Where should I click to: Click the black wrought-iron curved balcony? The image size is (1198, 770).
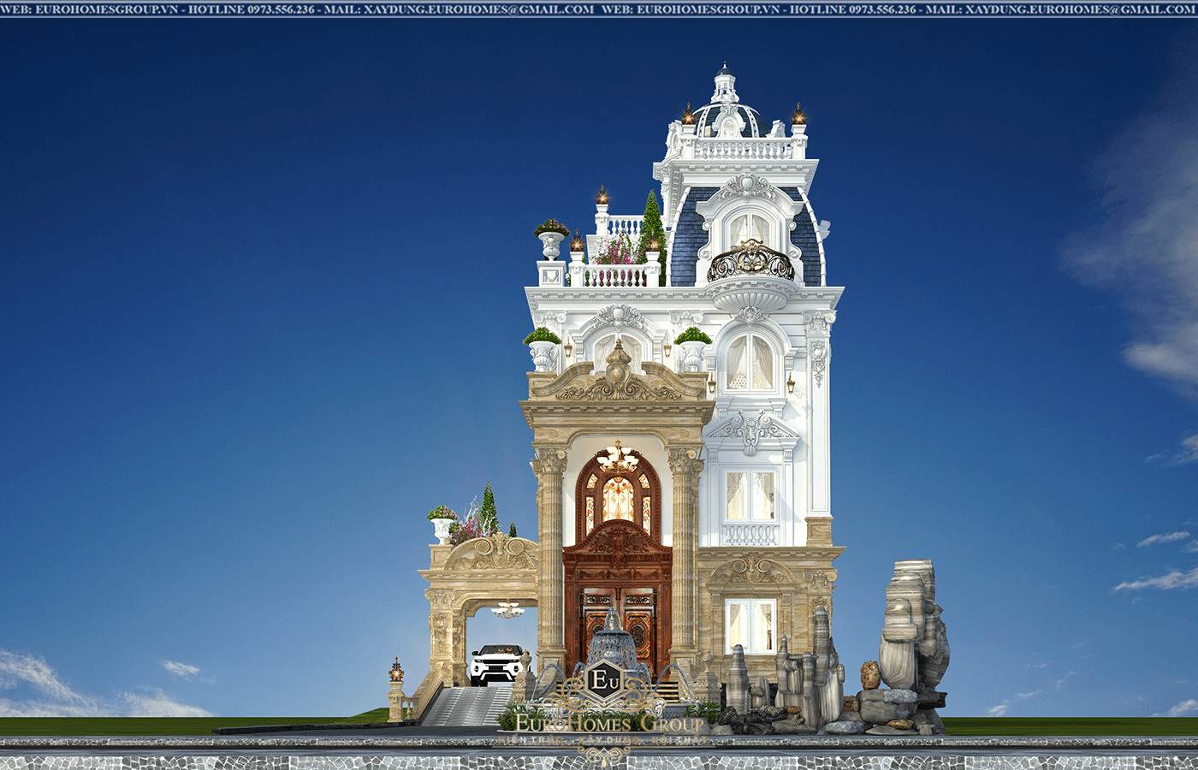(750, 263)
